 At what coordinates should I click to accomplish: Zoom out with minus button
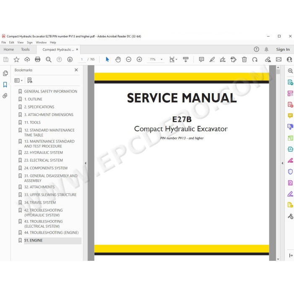tap(129, 60)
